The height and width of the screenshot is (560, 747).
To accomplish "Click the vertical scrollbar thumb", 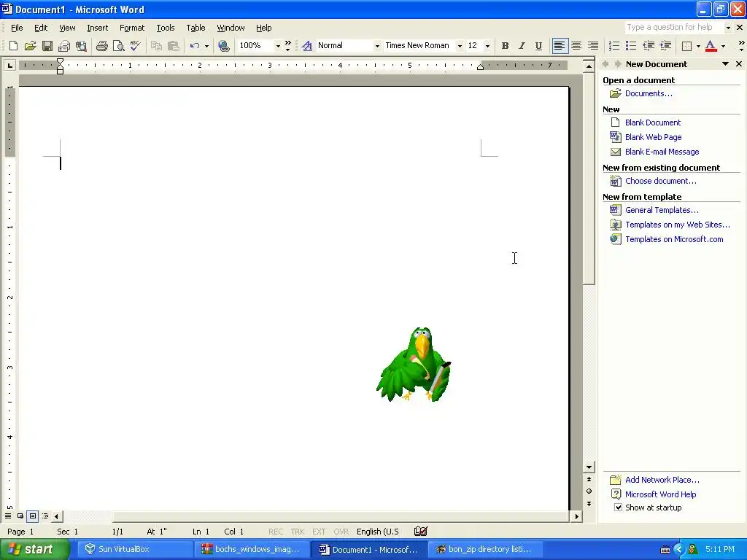I will [589, 178].
